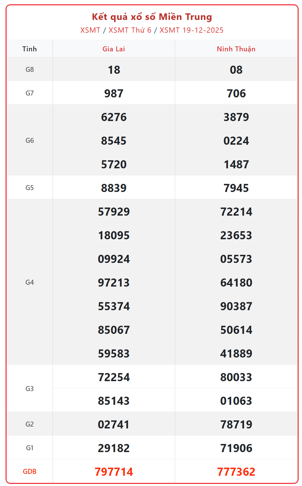The image size is (302, 486).
Task: Click the Kết quả xổ số Miền Trung title
Action: coord(152,17)
